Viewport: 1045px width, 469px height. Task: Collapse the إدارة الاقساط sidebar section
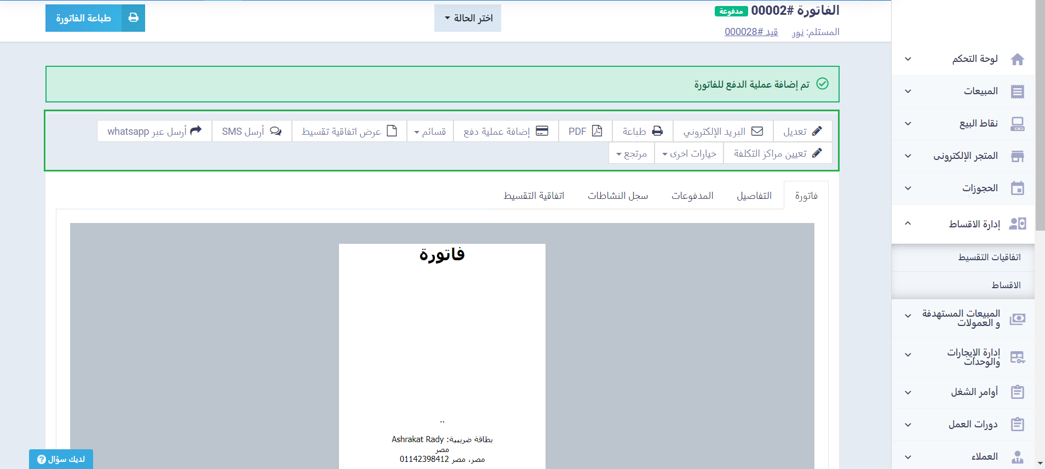pyautogui.click(x=908, y=224)
